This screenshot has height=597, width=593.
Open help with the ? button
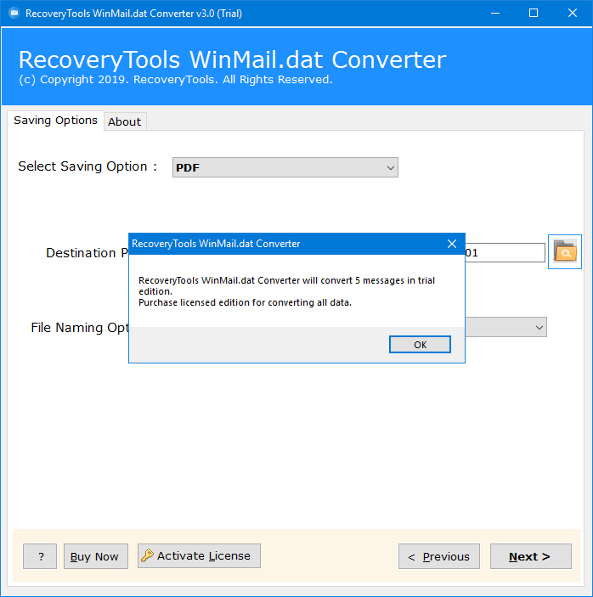point(40,556)
